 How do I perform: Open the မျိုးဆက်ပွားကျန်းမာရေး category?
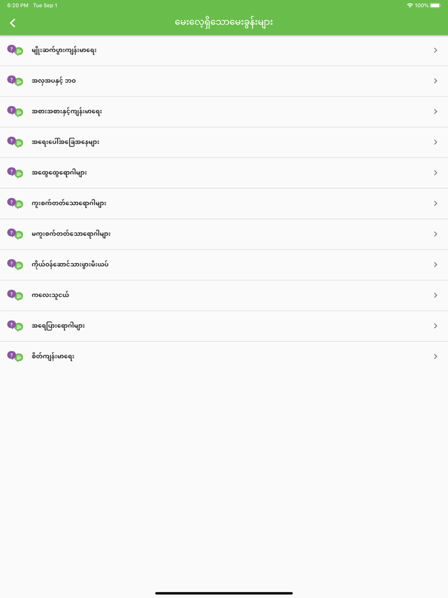click(64, 51)
